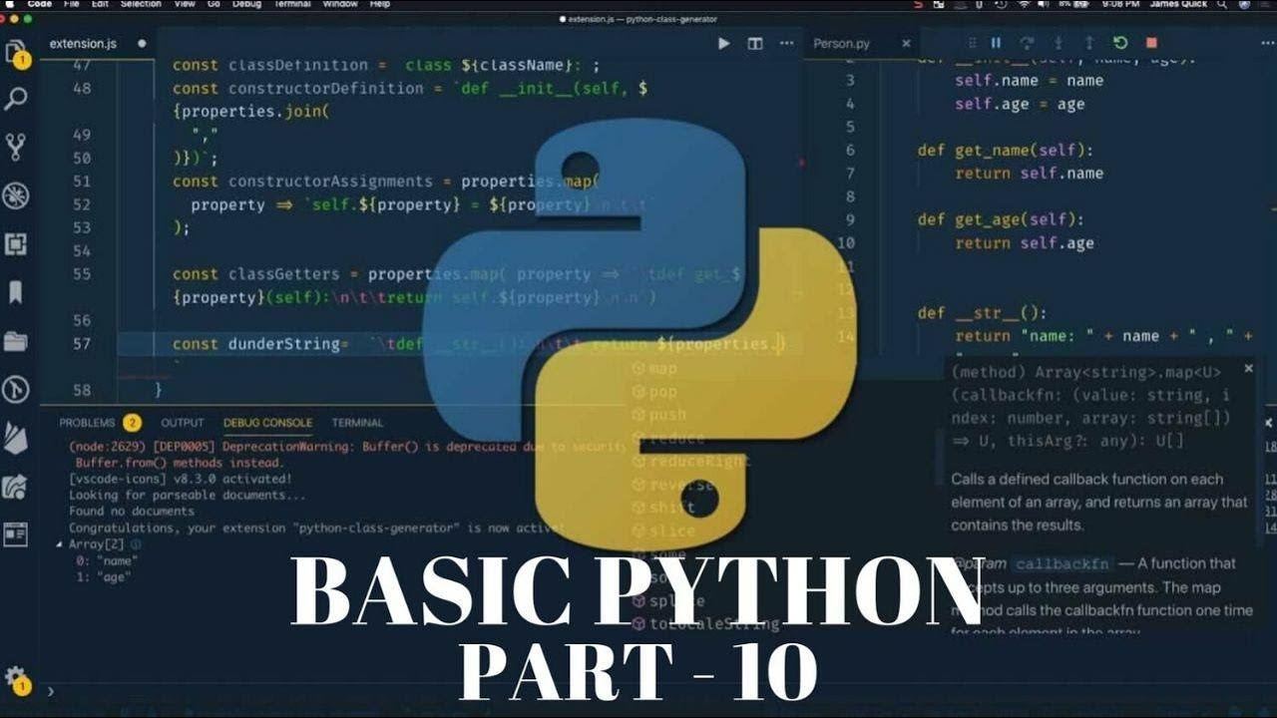The width and height of the screenshot is (1277, 718).
Task: Click the 0: "name" array entry
Action: coord(107,560)
